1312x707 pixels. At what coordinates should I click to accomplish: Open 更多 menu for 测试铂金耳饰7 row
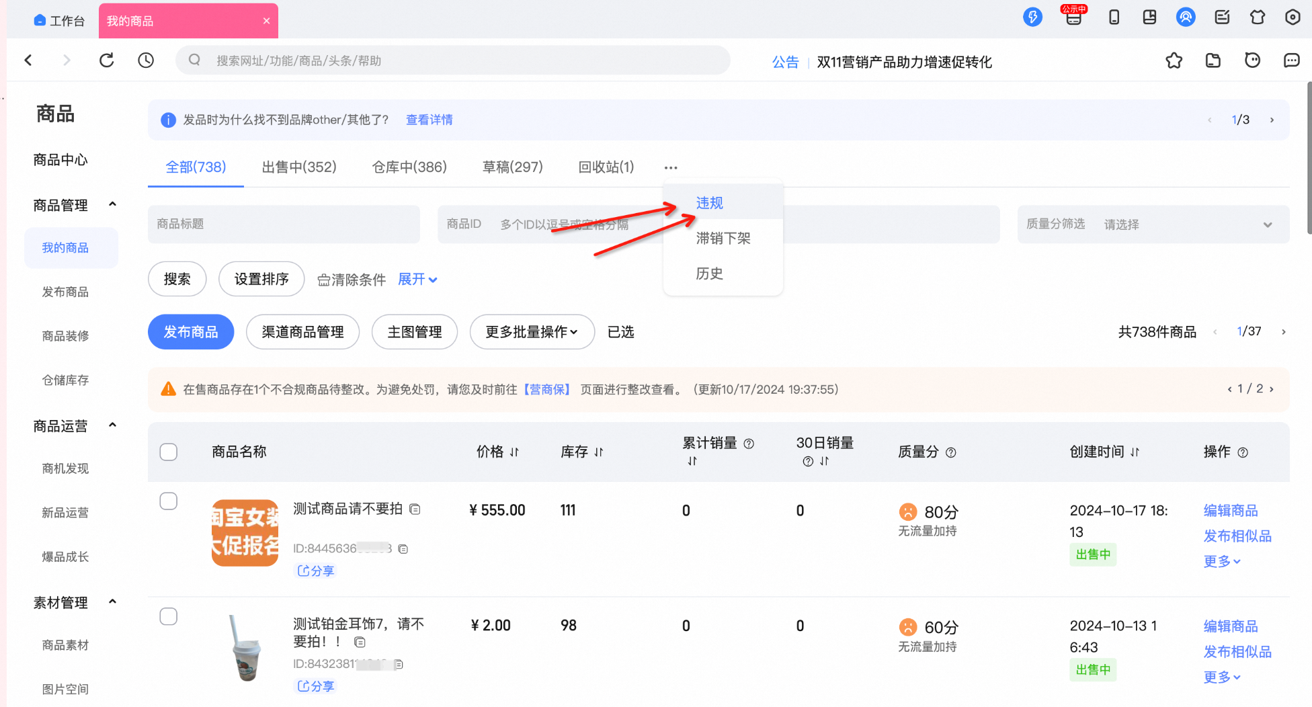click(1221, 677)
